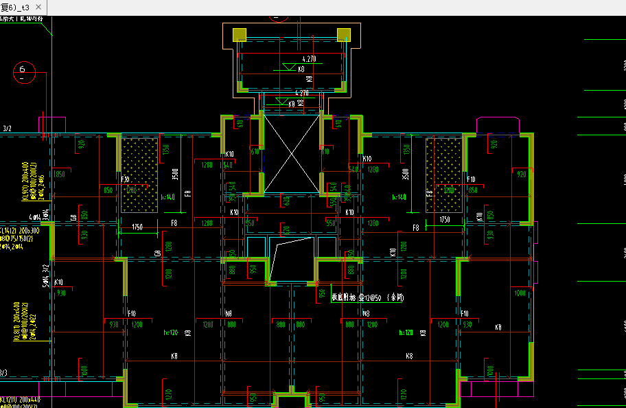Image resolution: width=626 pixels, height=408 pixels.
Task: Close the 复6)_t3 tab
Action: (38, 7)
